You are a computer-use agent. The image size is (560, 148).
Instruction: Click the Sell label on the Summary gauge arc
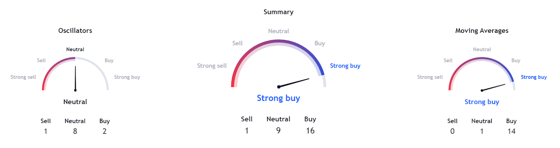(237, 43)
